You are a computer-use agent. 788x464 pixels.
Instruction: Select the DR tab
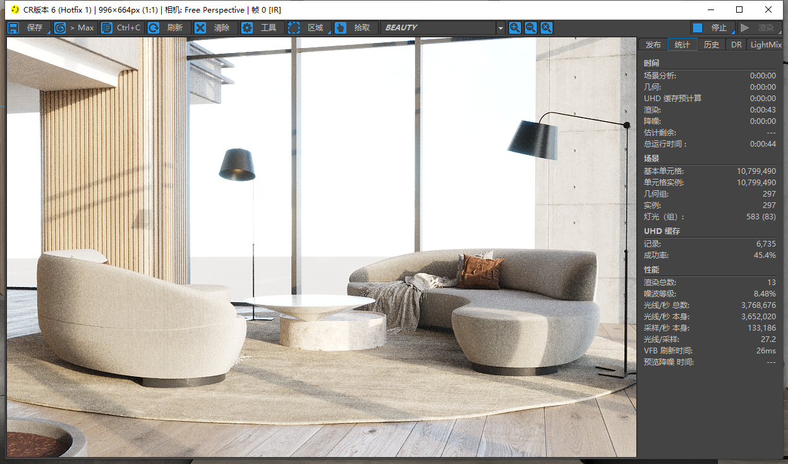pyautogui.click(x=736, y=45)
